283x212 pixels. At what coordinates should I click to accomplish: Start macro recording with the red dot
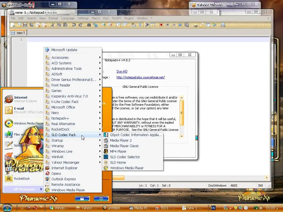click(x=161, y=25)
